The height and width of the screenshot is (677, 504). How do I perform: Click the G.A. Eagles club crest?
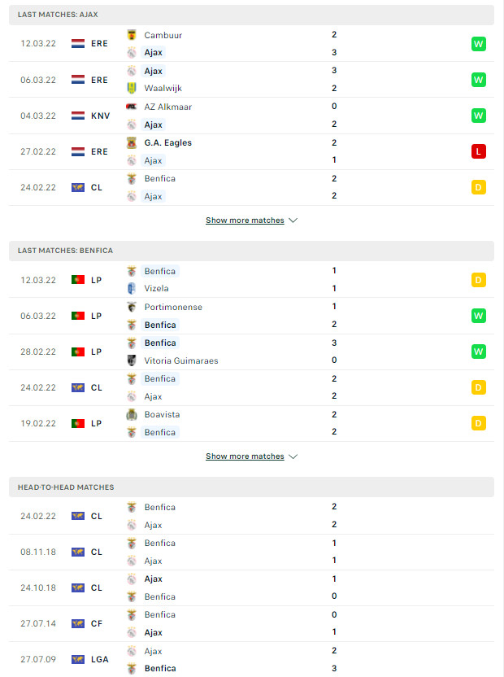pos(132,142)
